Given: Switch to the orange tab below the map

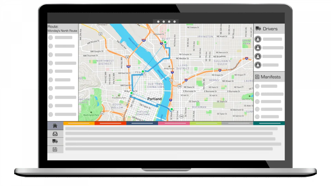Looking at the screenshot, I should [79, 123].
